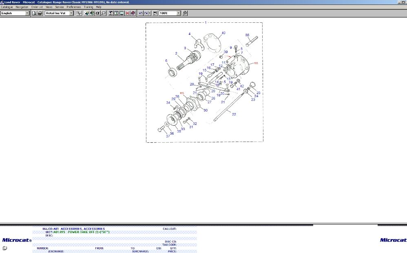407x253 pixels.
Task: Click the printer icon in toolbar
Action: (40, 13)
